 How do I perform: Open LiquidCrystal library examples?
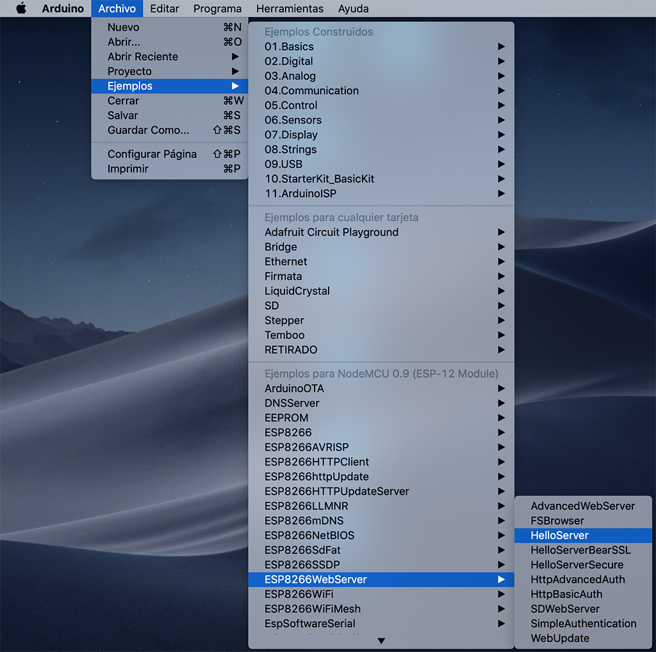click(x=381, y=291)
